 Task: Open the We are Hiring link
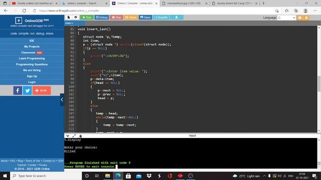[x=32, y=70]
